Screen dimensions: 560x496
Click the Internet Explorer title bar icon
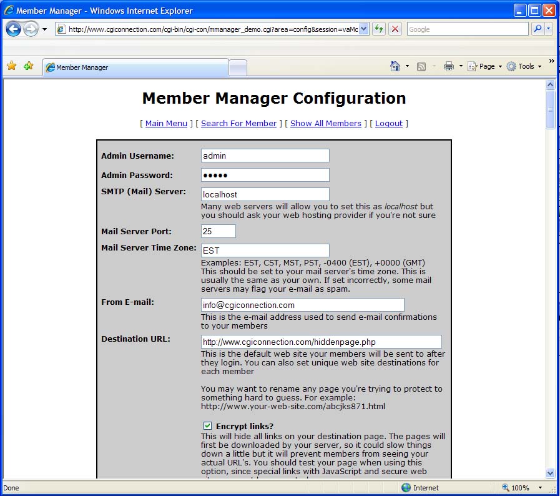(x=9, y=11)
